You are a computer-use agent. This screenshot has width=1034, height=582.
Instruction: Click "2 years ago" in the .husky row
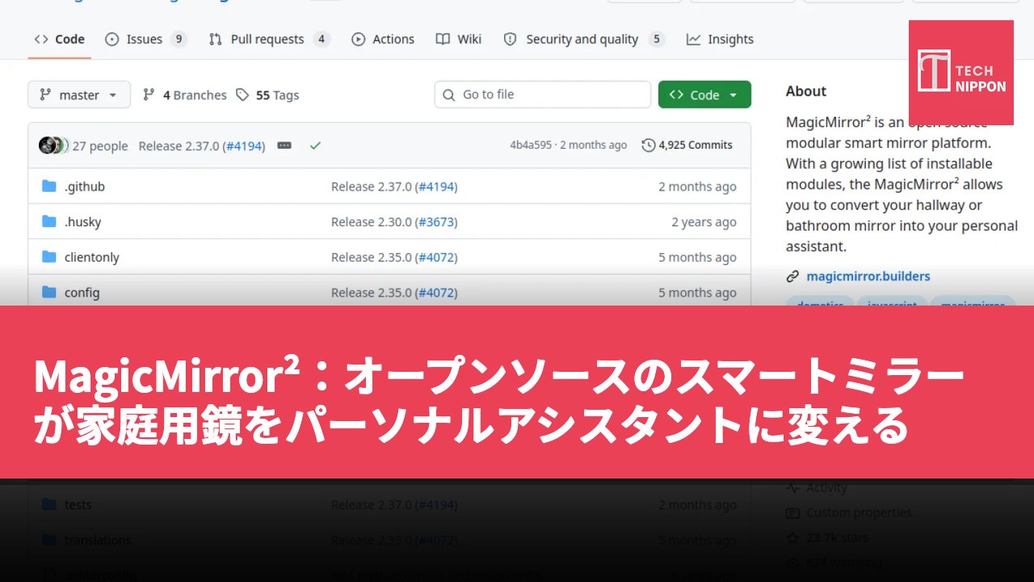[704, 222]
